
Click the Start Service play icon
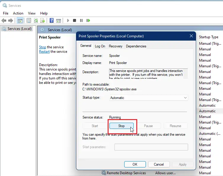[x=68, y=20]
